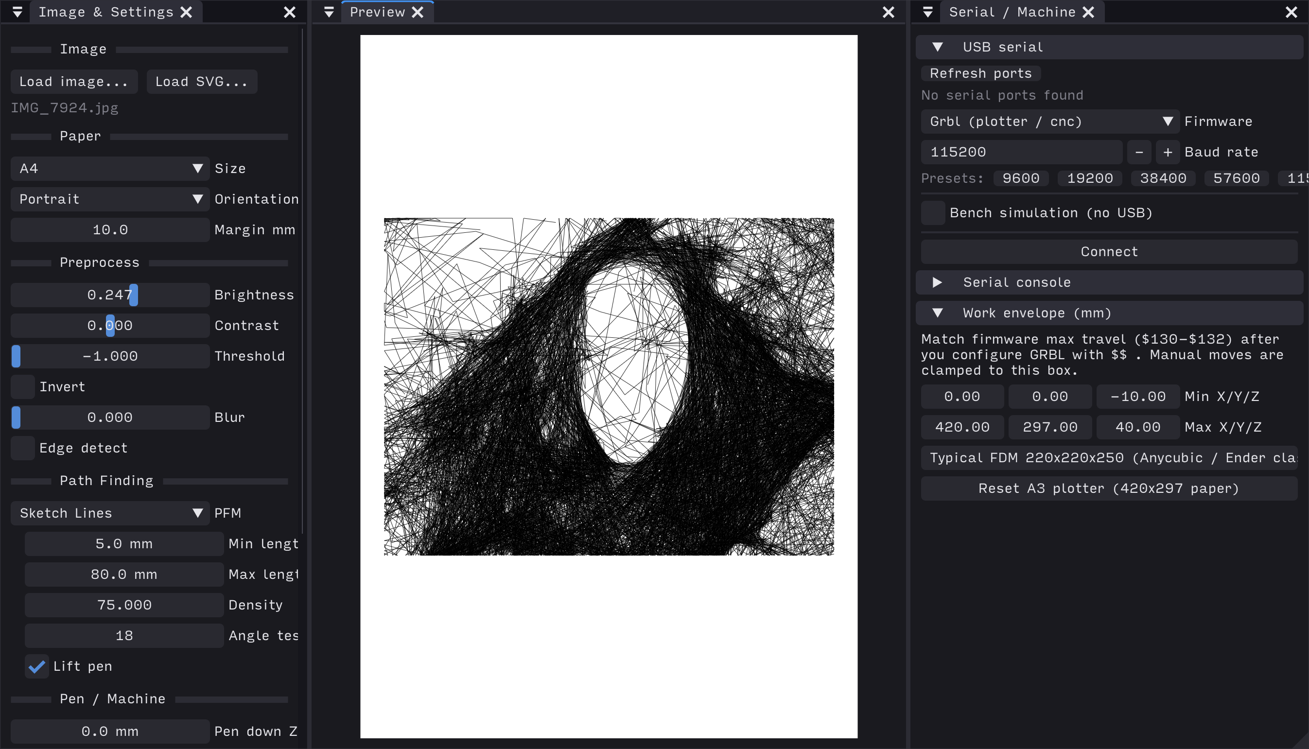The image size is (1309, 749).
Task: Decrease the baud rate with the minus button
Action: tap(1139, 152)
